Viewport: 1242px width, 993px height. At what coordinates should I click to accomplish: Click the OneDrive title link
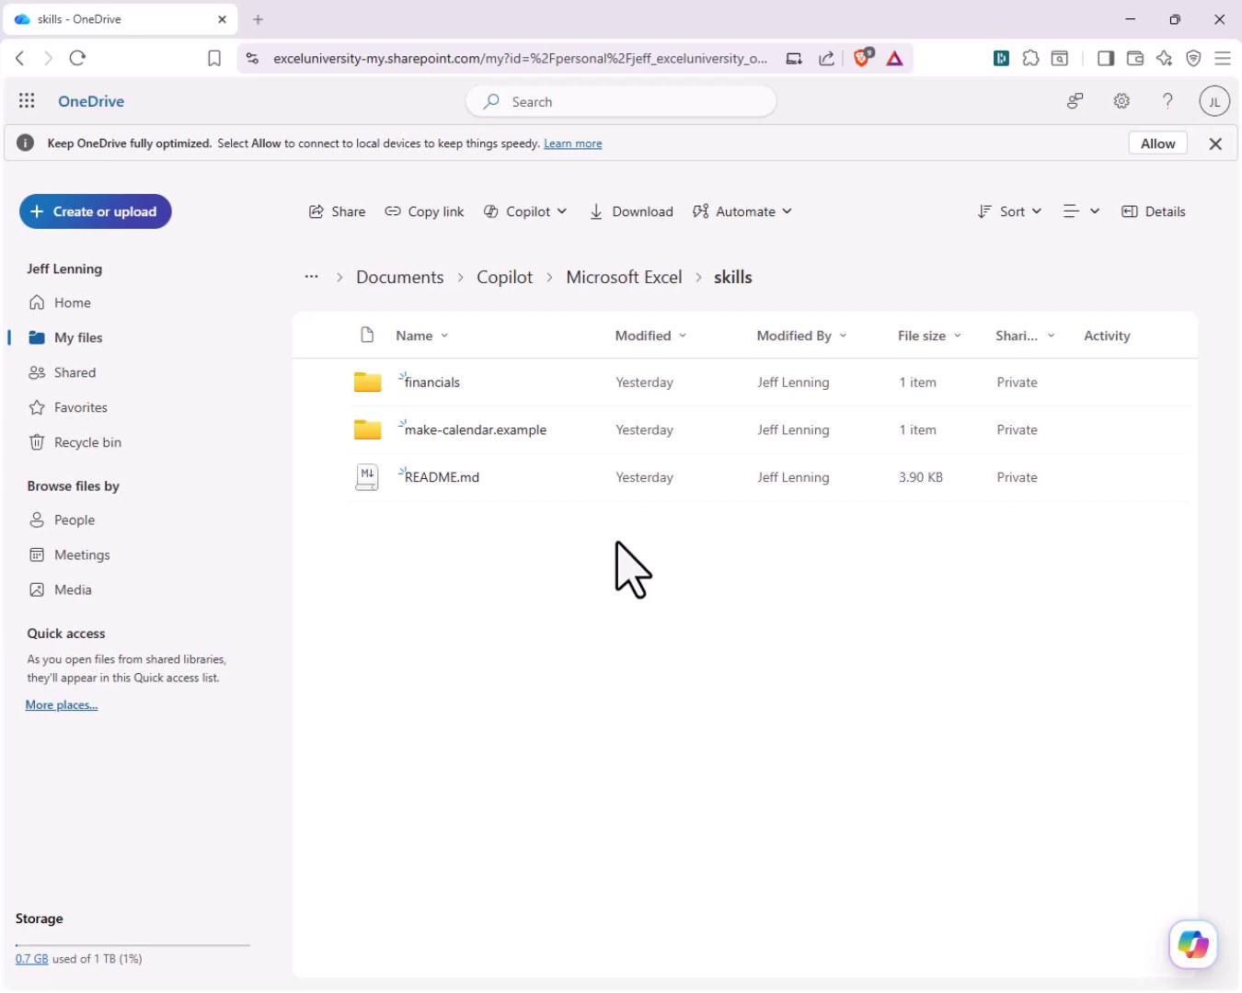91,101
